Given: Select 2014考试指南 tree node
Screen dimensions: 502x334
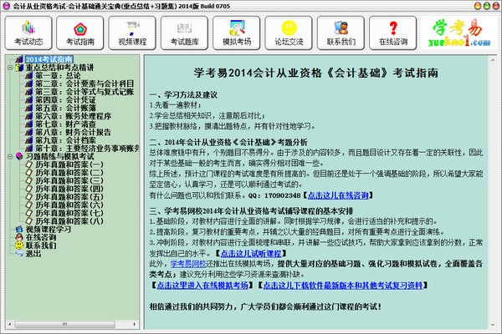Looking at the screenshot, I should (49, 59).
